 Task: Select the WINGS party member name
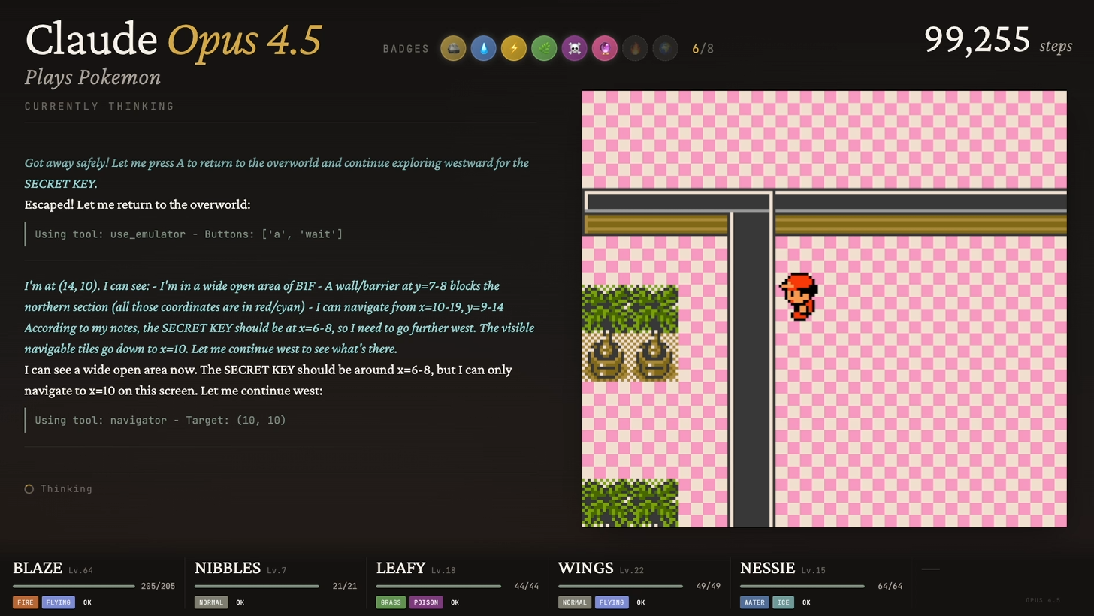pyautogui.click(x=586, y=569)
